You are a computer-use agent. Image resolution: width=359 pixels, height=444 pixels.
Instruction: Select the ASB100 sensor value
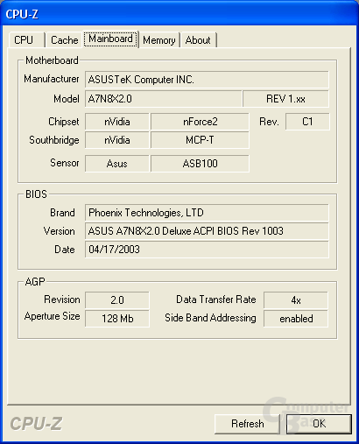click(200, 164)
